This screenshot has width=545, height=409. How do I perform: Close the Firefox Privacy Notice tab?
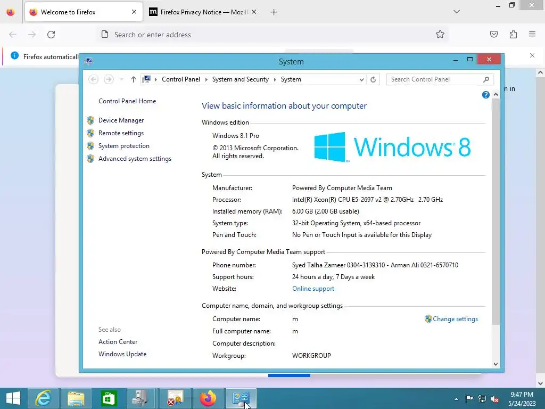point(254,12)
